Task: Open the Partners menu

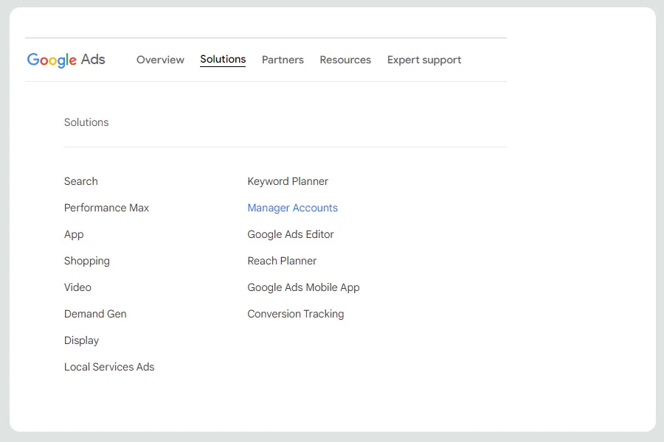Action: pyautogui.click(x=283, y=60)
